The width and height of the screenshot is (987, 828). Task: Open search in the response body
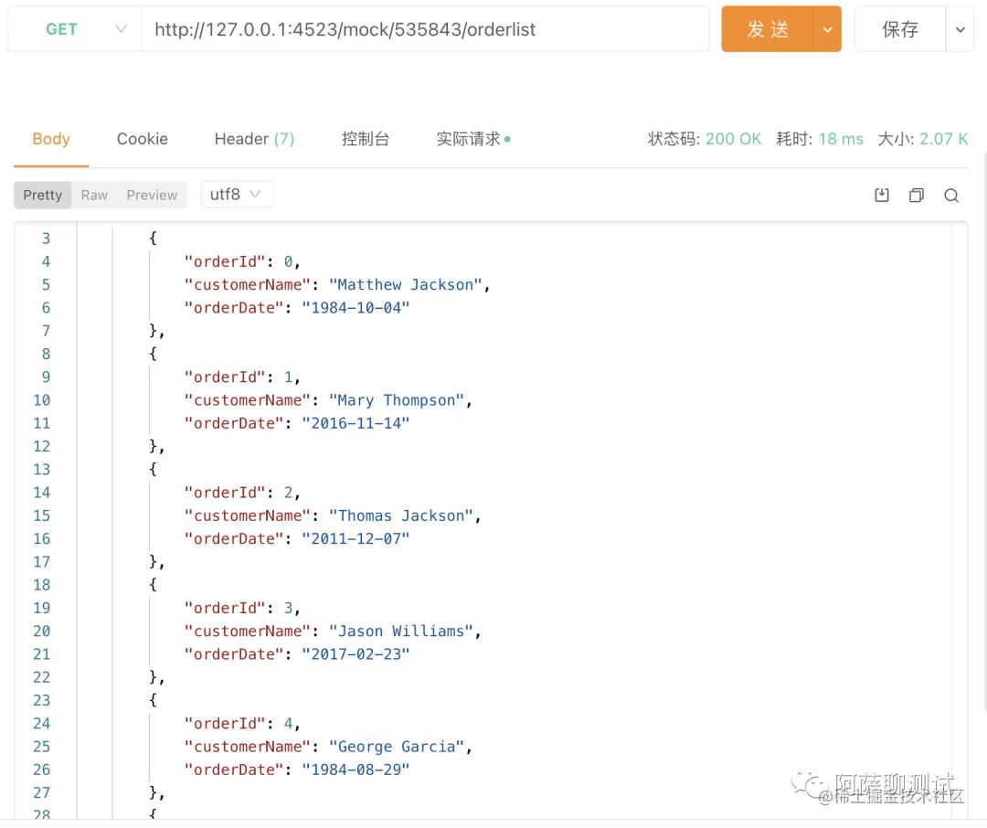pyautogui.click(x=951, y=196)
